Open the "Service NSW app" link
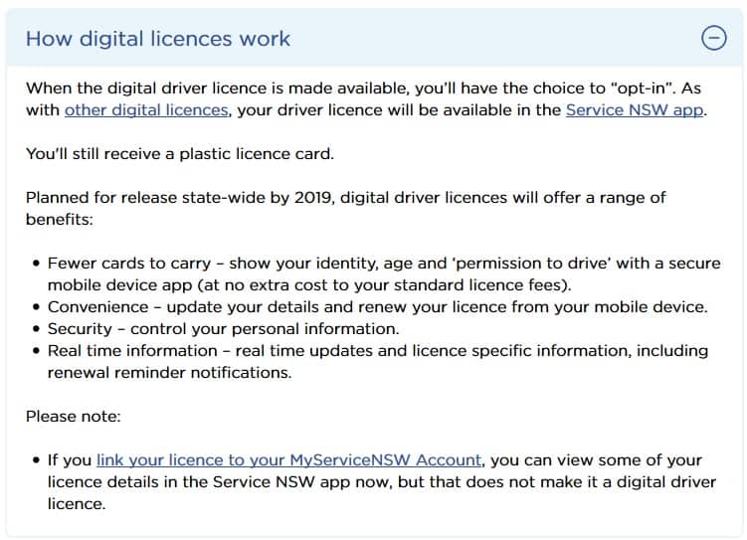The image size is (747, 540). point(635,110)
